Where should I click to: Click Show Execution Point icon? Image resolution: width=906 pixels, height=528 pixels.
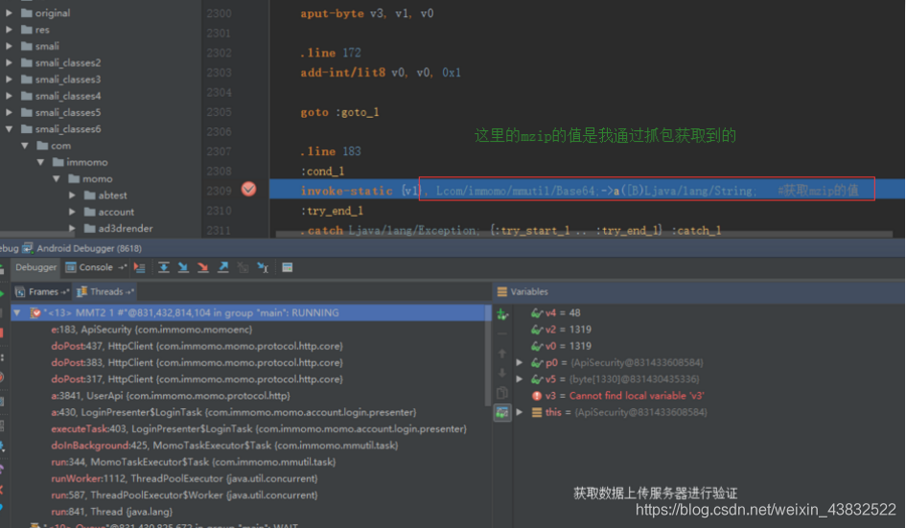pos(139,267)
